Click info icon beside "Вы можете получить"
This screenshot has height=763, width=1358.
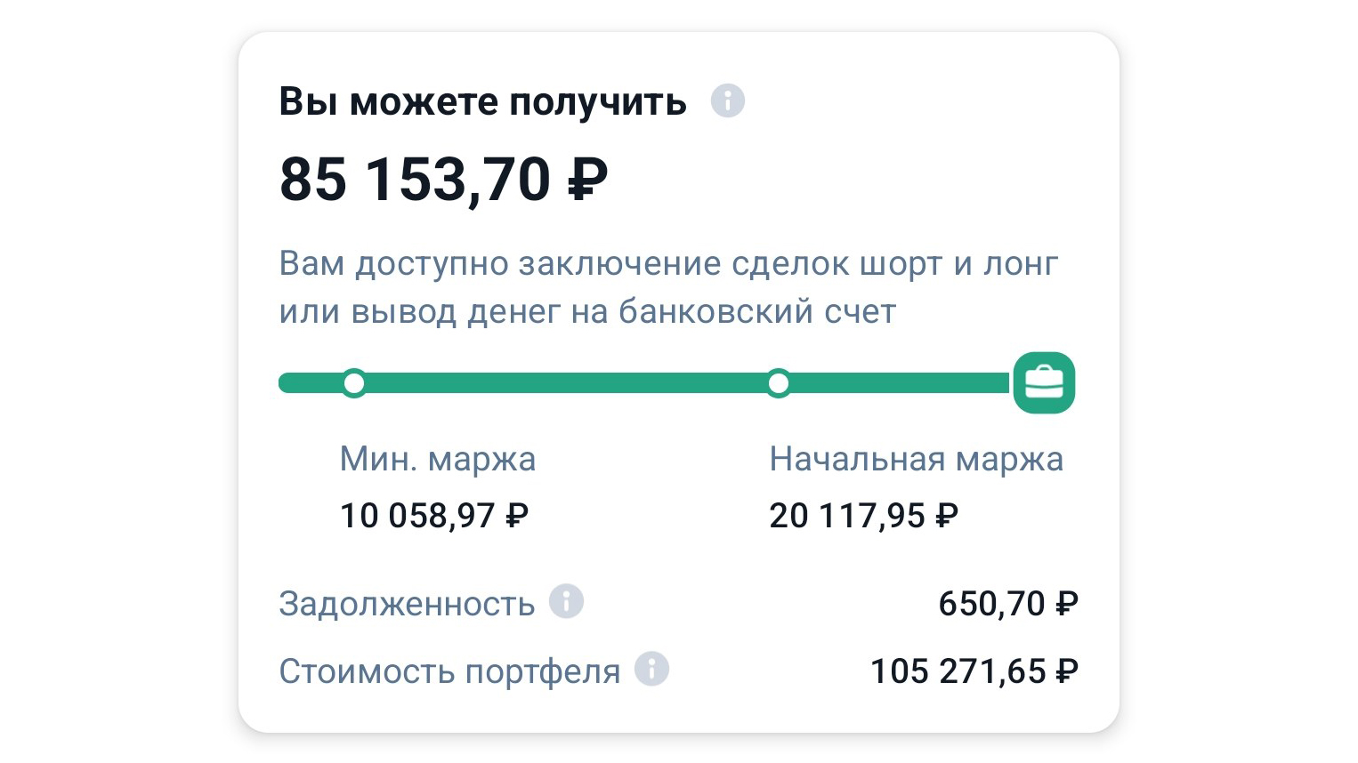click(x=727, y=100)
